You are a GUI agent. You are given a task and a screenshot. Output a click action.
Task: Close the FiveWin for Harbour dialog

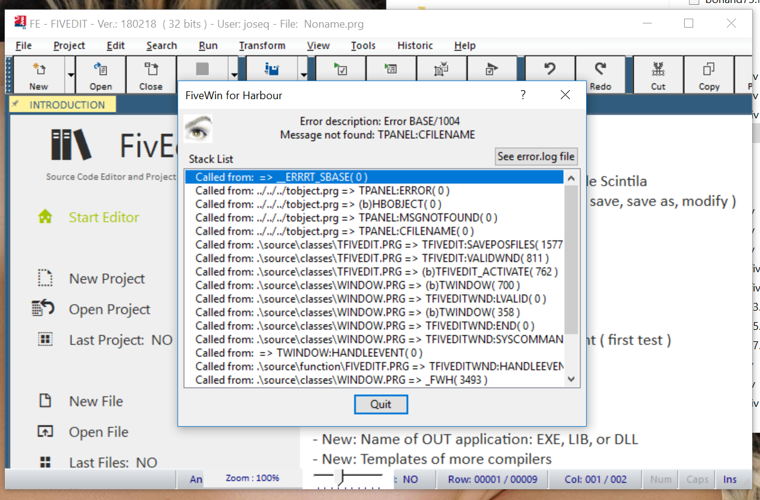pos(565,95)
